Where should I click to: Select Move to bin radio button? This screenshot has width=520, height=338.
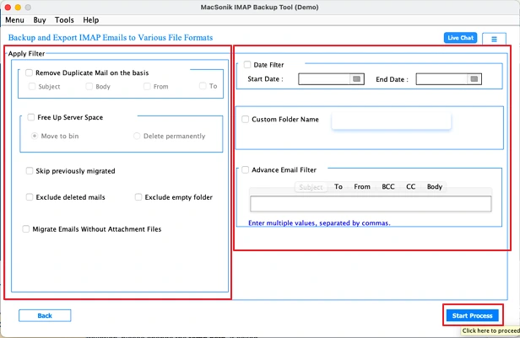(x=35, y=136)
